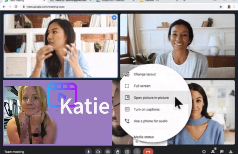
Task: Click Katie's video tile
Action: 58,113
